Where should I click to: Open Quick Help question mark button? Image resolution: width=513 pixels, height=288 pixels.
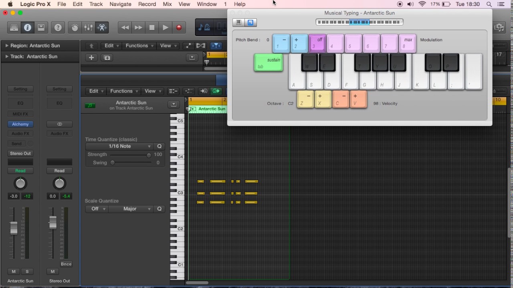point(58,28)
